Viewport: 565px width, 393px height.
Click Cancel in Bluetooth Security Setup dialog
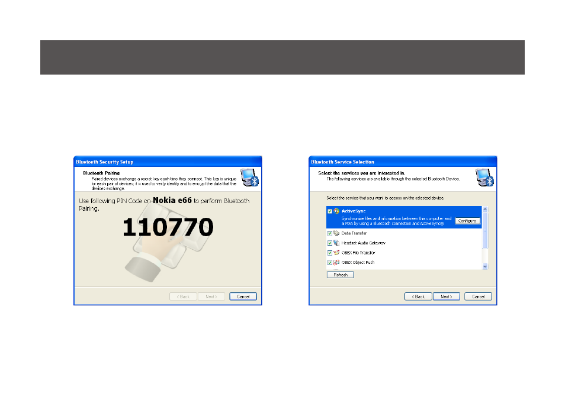point(243,297)
